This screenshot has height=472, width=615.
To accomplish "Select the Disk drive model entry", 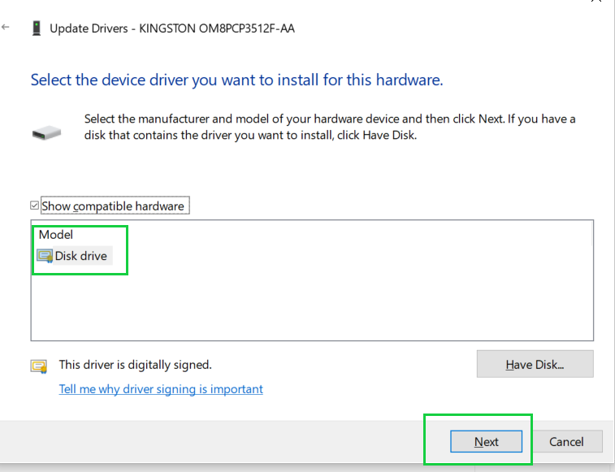I will pos(75,256).
